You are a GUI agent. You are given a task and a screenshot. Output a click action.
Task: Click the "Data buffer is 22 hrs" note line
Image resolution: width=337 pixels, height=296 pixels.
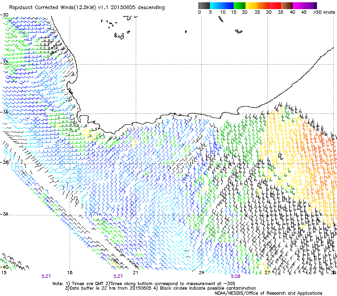pos(160,288)
